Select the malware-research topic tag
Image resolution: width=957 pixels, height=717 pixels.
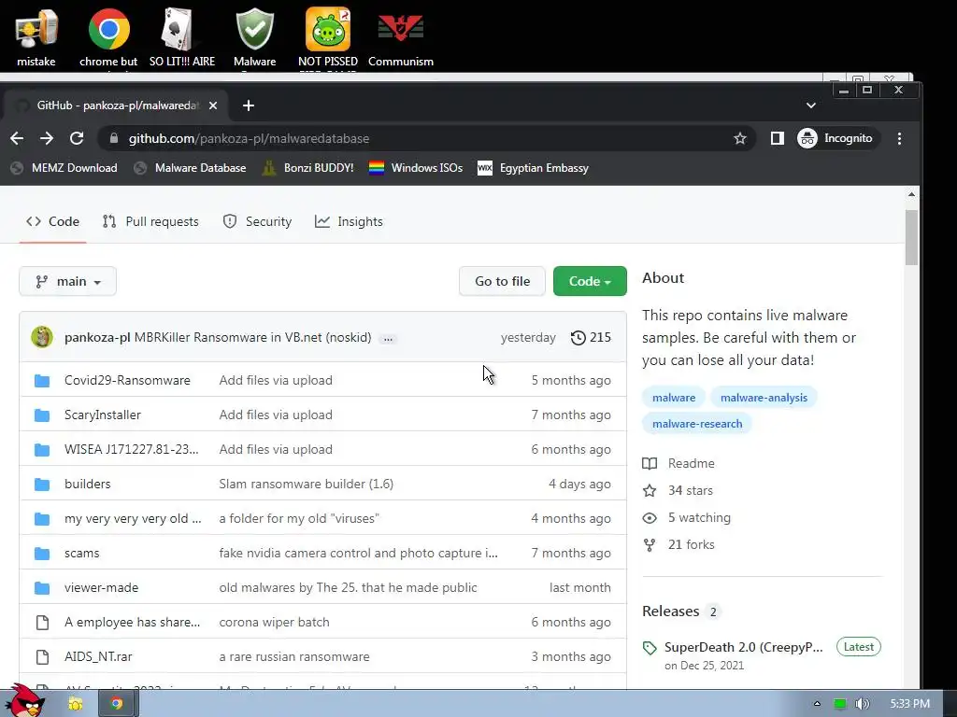pos(697,424)
